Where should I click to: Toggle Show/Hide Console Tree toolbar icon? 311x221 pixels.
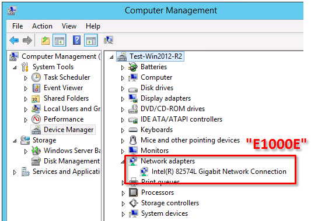pos(60,40)
